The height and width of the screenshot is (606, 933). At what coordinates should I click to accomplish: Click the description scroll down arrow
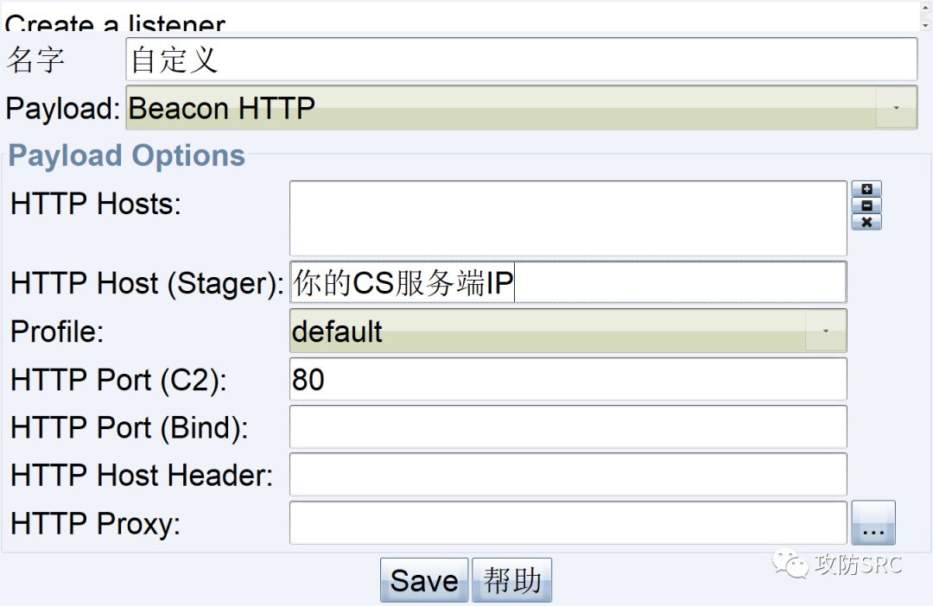click(x=925, y=25)
